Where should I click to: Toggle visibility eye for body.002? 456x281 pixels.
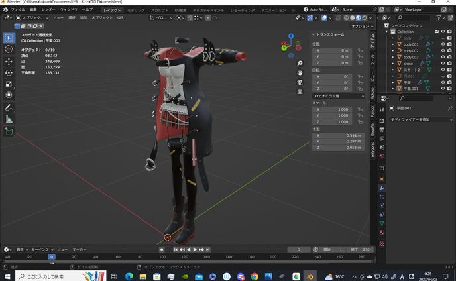443,51
